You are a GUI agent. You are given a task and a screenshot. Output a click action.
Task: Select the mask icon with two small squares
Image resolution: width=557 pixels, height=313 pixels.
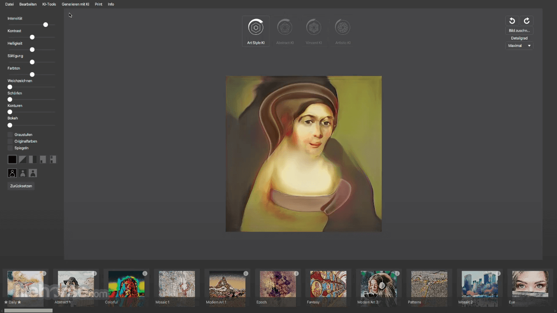[x=53, y=160]
